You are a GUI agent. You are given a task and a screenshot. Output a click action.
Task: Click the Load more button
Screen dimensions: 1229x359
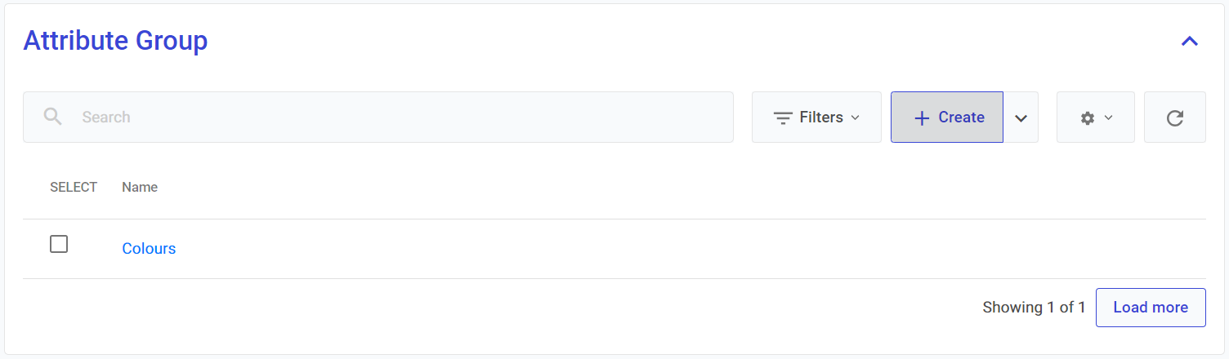click(1150, 308)
